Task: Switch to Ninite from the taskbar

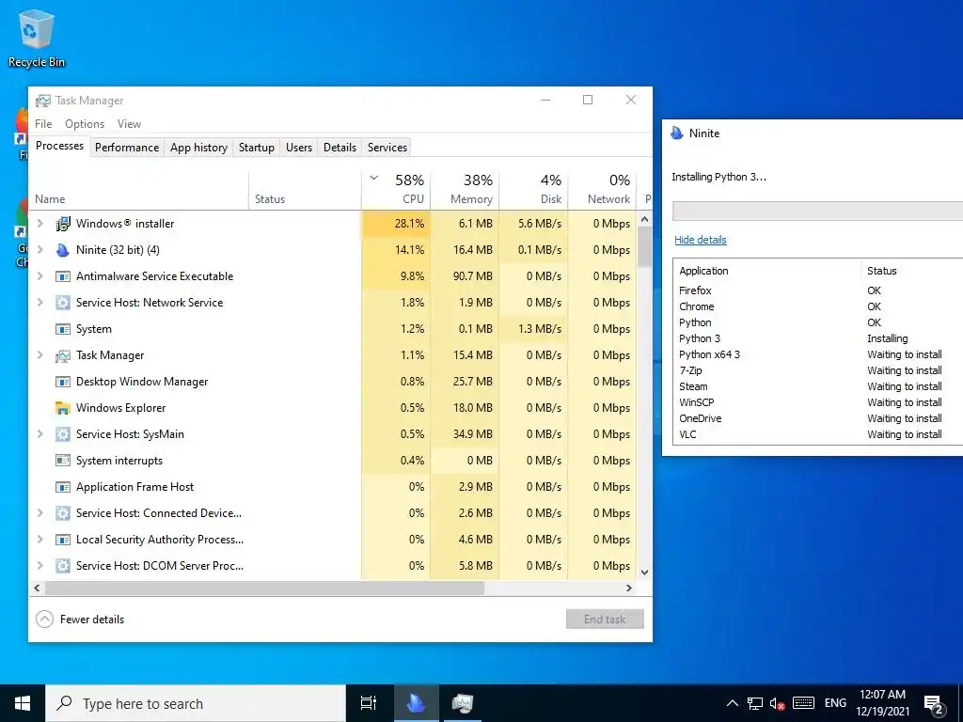Action: click(x=416, y=703)
